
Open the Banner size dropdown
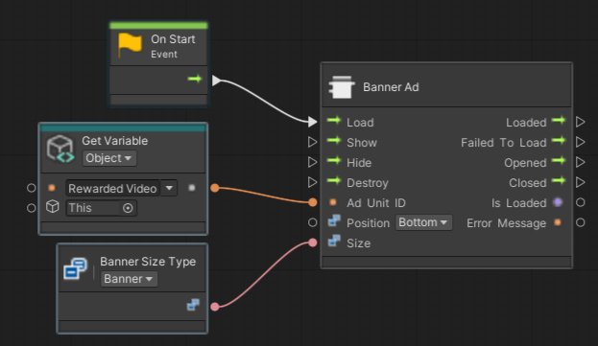pyautogui.click(x=129, y=279)
